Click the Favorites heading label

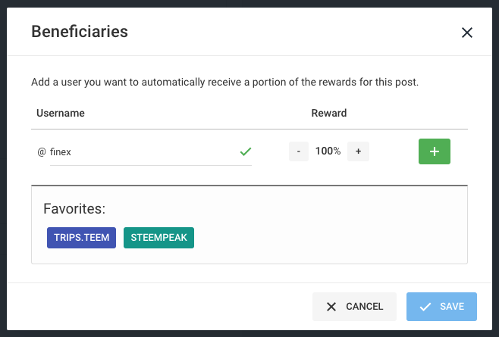point(74,208)
